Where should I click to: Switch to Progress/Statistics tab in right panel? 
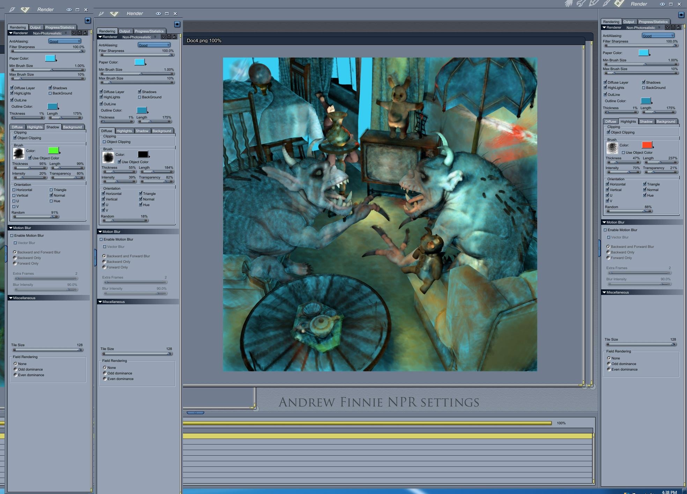point(653,22)
